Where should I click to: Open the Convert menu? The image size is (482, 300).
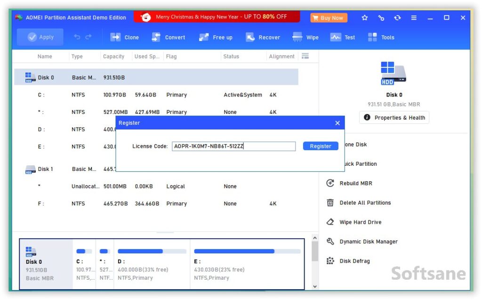coord(169,37)
